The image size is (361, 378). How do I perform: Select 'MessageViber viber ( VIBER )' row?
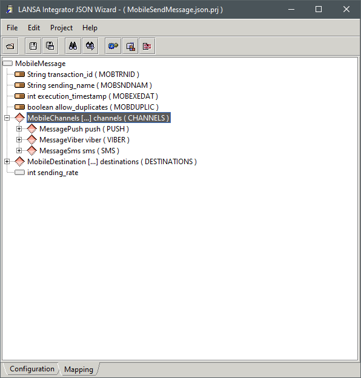tap(84, 139)
